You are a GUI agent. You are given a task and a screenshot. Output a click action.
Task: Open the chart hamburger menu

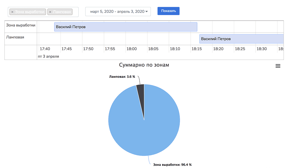click(278, 66)
